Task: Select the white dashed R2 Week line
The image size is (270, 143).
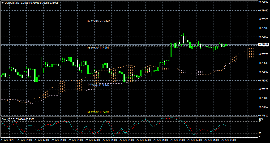Action: tap(161, 19)
